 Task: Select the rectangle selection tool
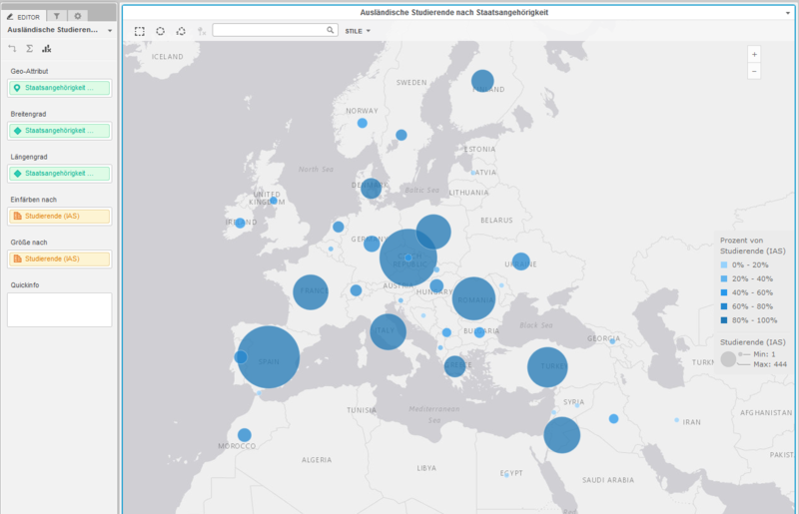[x=139, y=31]
